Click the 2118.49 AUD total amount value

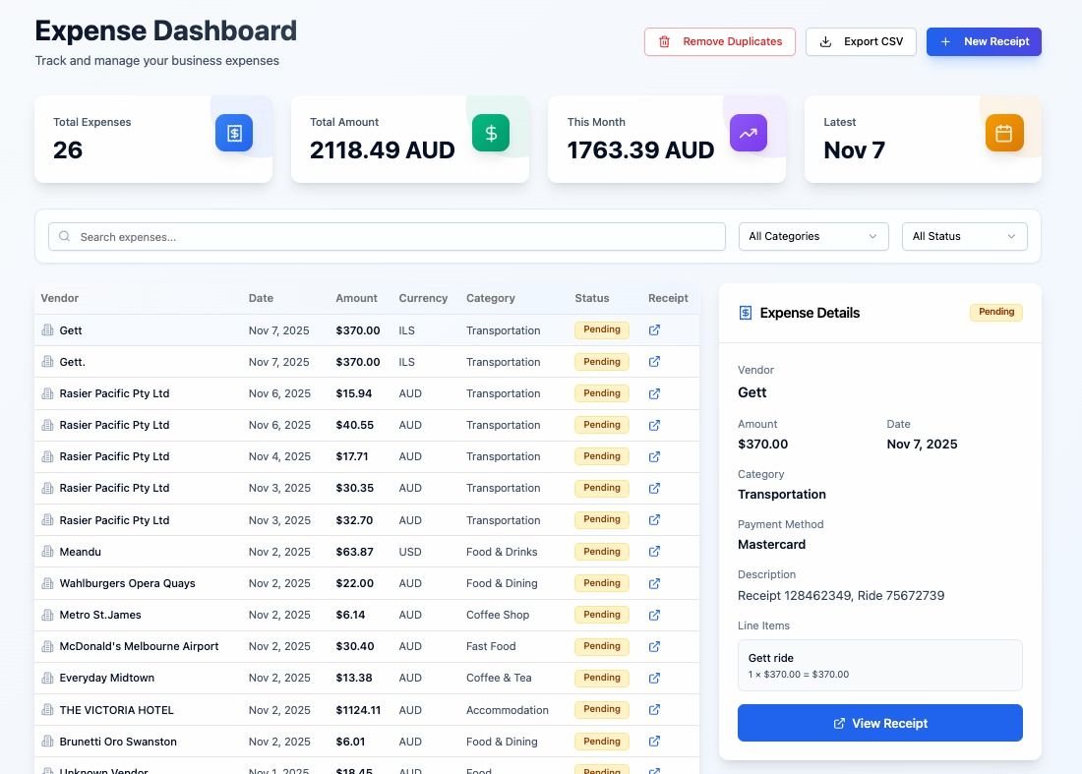[382, 149]
